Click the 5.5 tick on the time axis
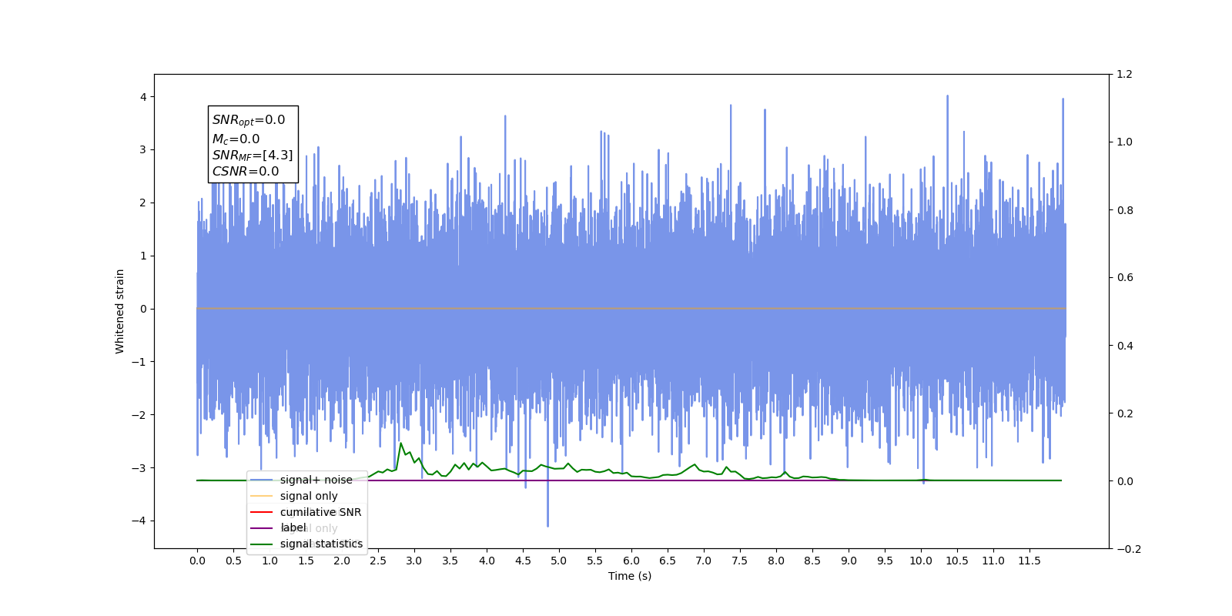 (x=595, y=561)
